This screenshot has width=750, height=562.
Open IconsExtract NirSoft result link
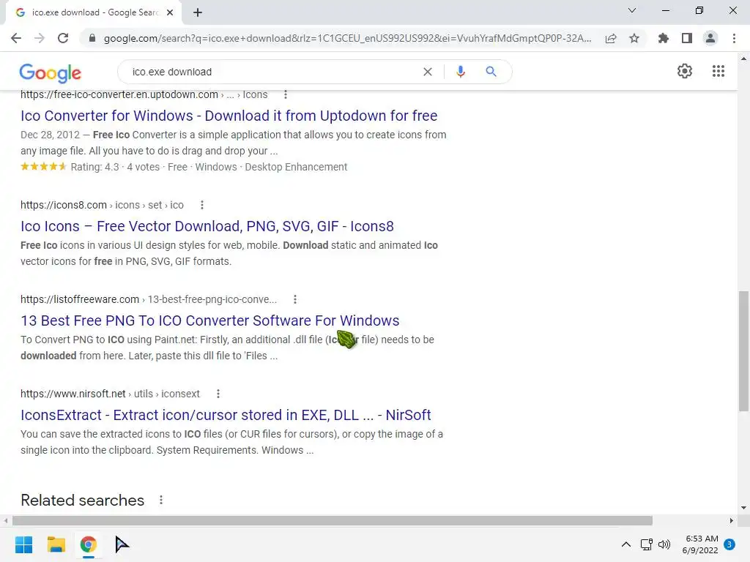tap(226, 415)
